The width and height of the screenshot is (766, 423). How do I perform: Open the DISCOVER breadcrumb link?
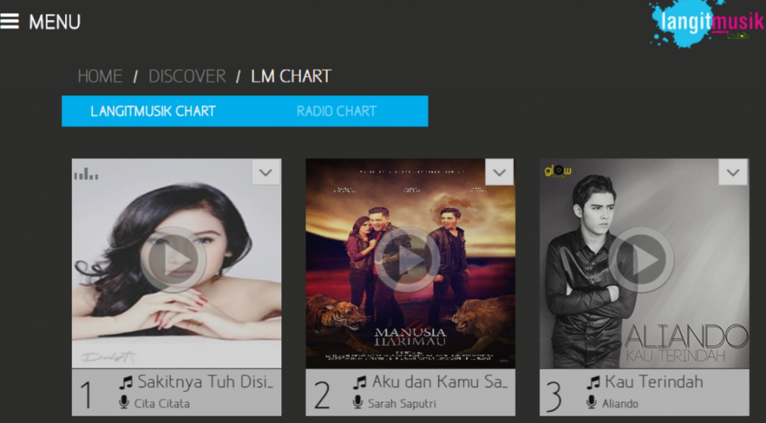tap(187, 76)
